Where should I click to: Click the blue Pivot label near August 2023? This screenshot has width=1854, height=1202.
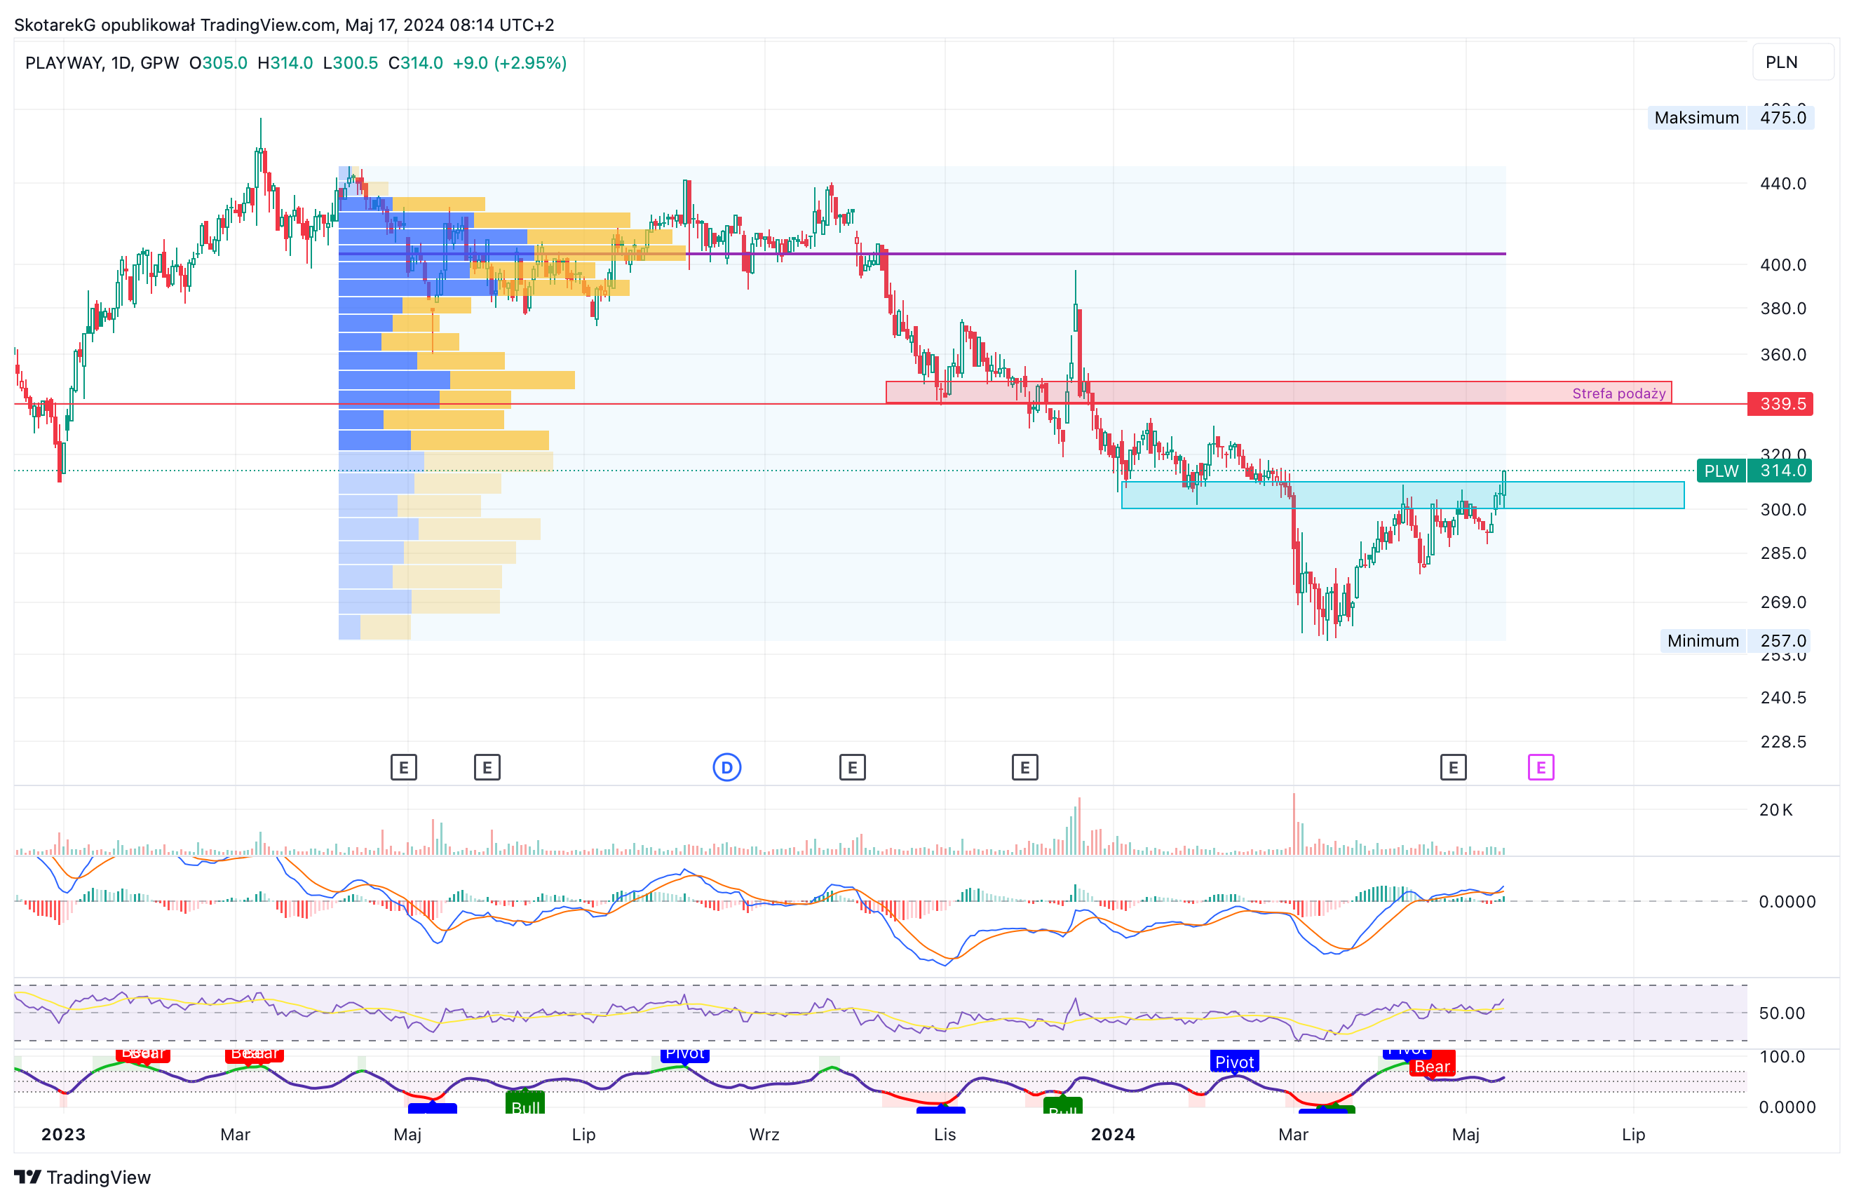[x=685, y=1054]
